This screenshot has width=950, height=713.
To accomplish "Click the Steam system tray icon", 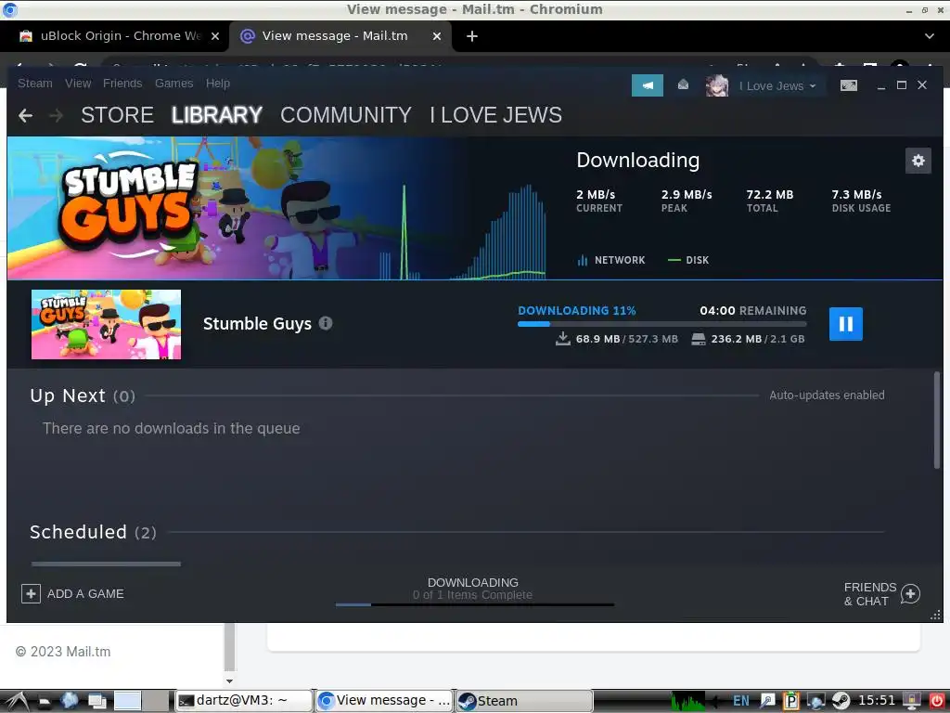I will 841,701.
